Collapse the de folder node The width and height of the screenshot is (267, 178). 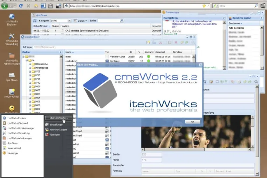[x=27, y=60]
